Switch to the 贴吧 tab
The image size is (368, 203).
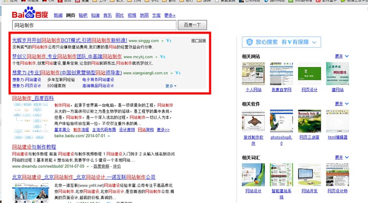coord(83,15)
